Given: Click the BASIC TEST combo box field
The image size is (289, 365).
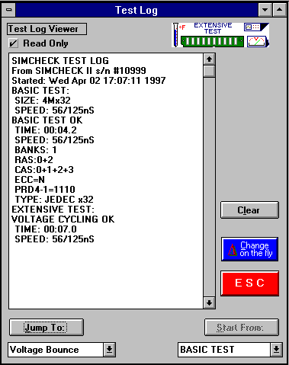Looking at the screenshot, I should (224, 350).
